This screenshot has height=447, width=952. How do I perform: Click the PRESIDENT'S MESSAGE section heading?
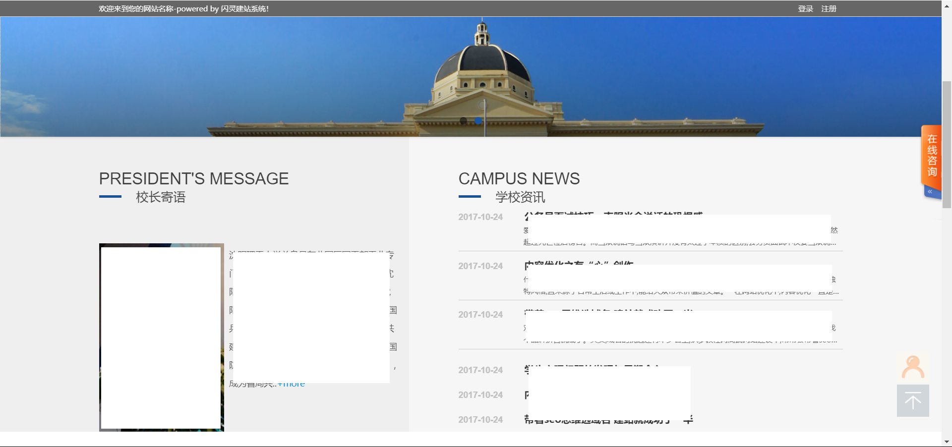click(194, 178)
